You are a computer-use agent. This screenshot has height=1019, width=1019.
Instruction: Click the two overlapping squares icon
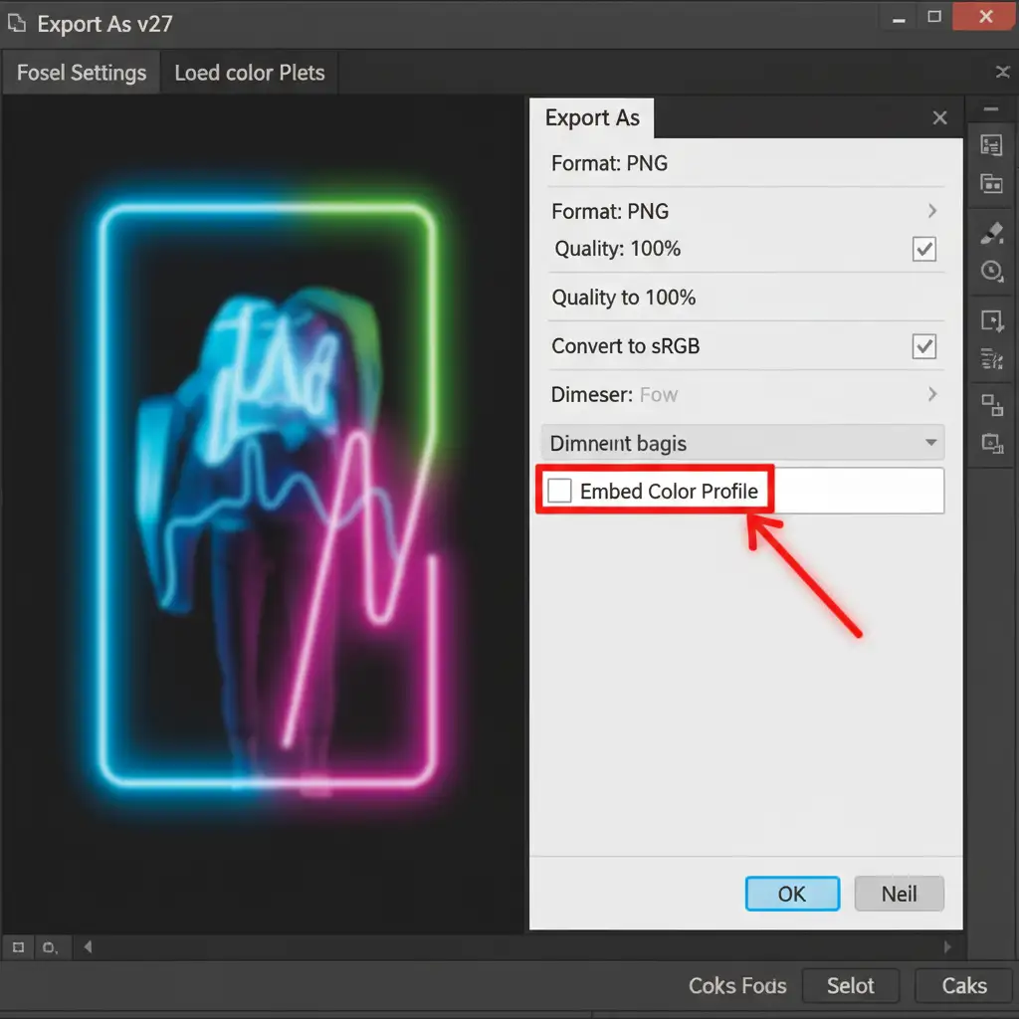click(991, 404)
